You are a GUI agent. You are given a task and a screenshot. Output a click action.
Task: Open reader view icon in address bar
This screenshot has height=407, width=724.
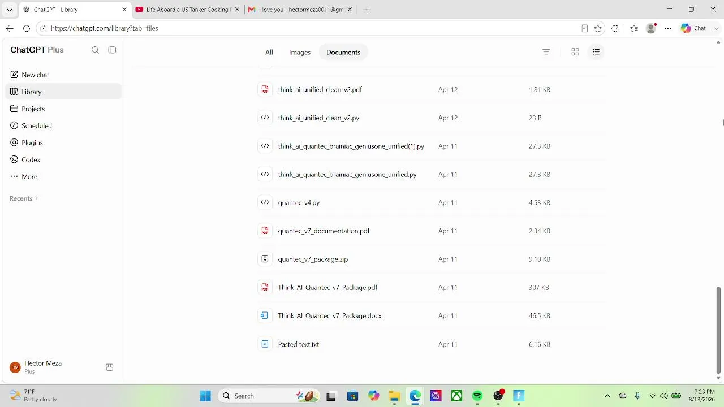[584, 28]
